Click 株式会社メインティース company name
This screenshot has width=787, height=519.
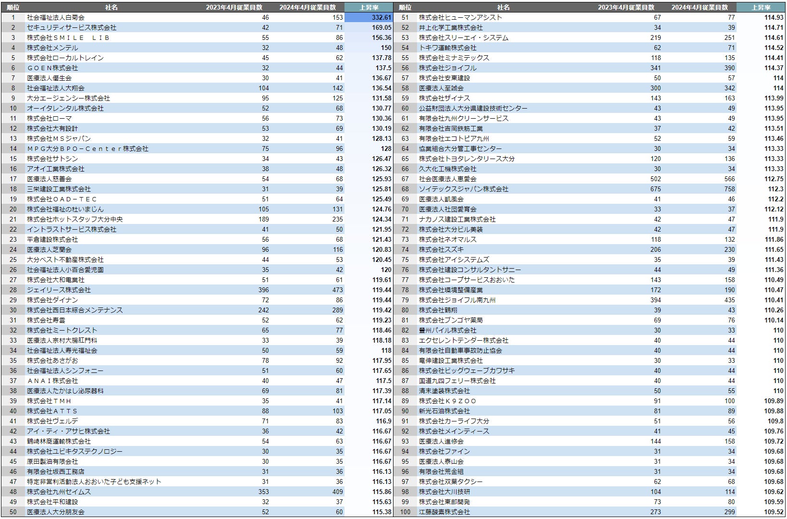pyautogui.click(x=454, y=431)
